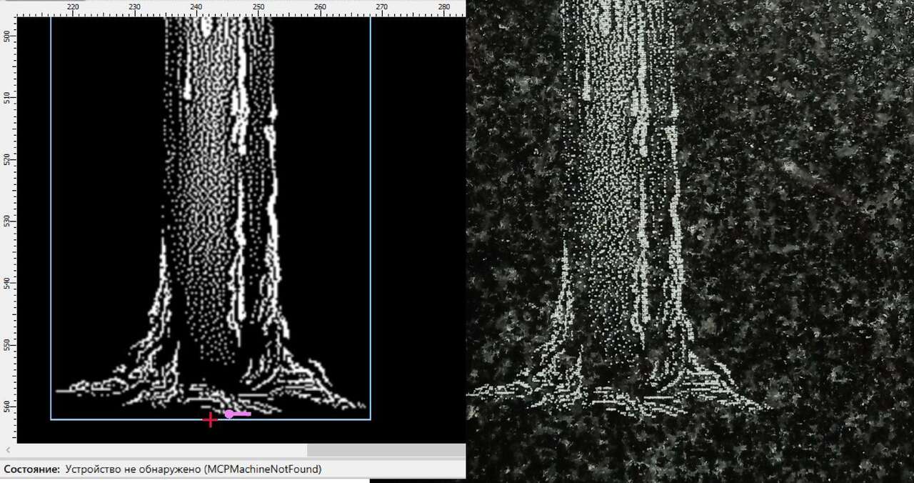
Task: Click the 260 mark on top ruler
Action: click(x=320, y=7)
